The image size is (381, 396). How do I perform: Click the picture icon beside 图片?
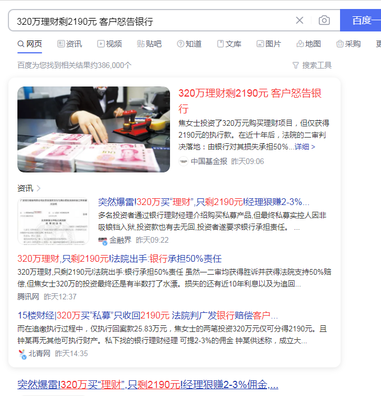tap(260, 44)
